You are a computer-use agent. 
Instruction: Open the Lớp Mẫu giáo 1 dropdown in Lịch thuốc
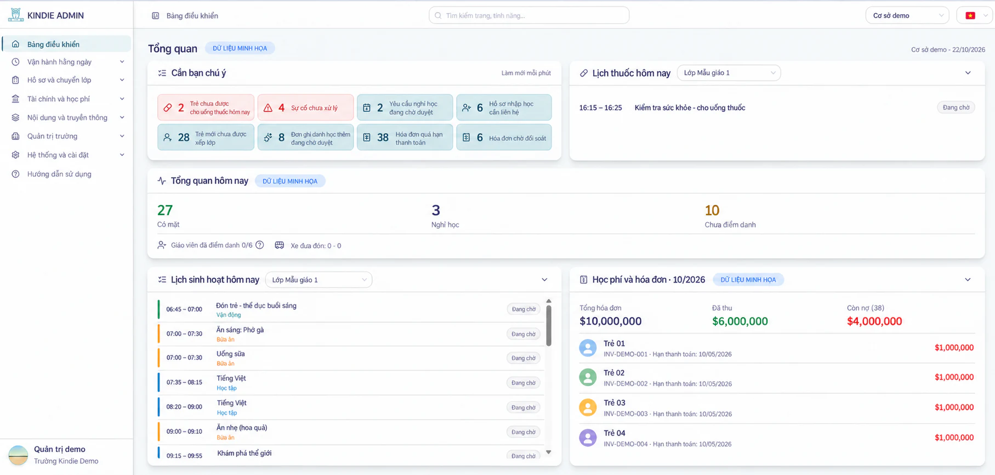point(729,73)
